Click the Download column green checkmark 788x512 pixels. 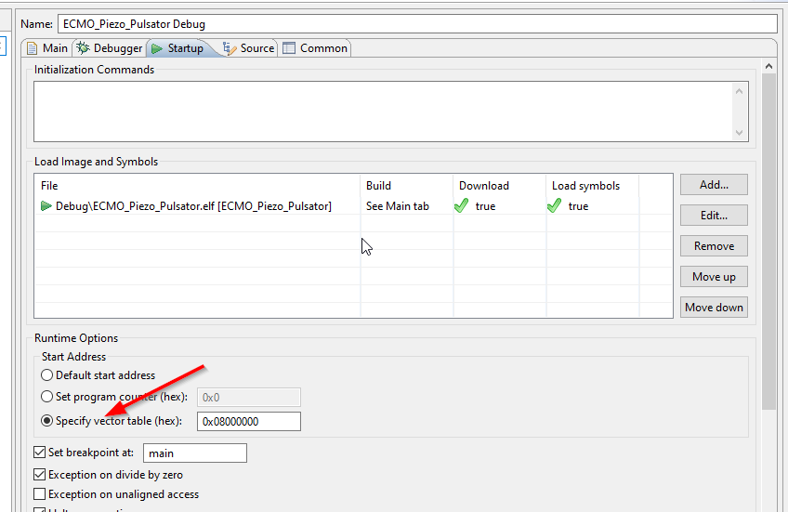[x=461, y=205]
